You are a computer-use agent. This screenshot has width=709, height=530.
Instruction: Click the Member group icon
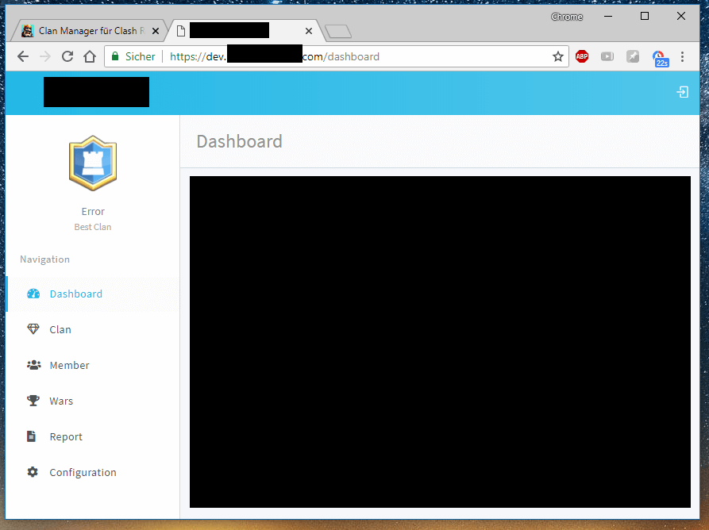click(33, 365)
